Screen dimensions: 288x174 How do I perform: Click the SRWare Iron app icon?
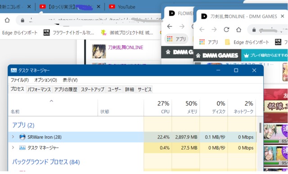tap(22, 137)
